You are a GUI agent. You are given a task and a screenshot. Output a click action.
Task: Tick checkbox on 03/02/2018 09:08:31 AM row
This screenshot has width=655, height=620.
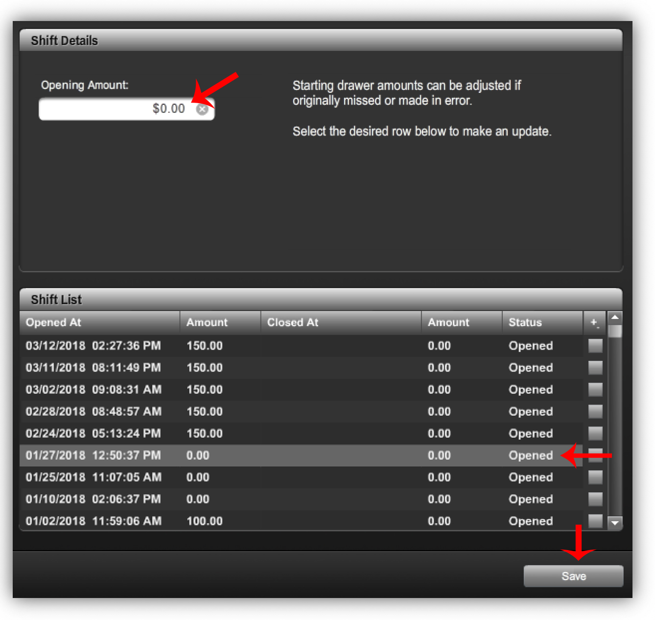pos(595,390)
